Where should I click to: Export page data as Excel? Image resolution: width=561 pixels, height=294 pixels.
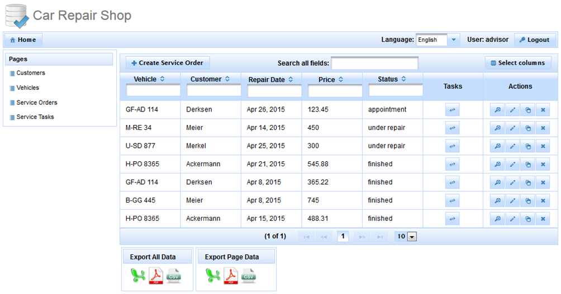(x=213, y=276)
